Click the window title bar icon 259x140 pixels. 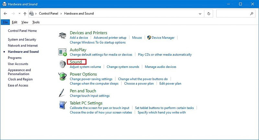click(4, 4)
